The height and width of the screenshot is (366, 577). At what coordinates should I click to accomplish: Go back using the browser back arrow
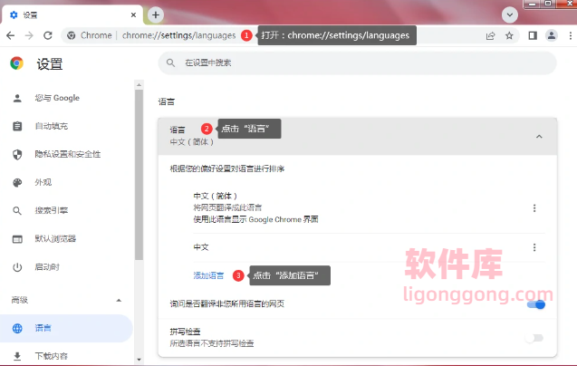point(11,35)
